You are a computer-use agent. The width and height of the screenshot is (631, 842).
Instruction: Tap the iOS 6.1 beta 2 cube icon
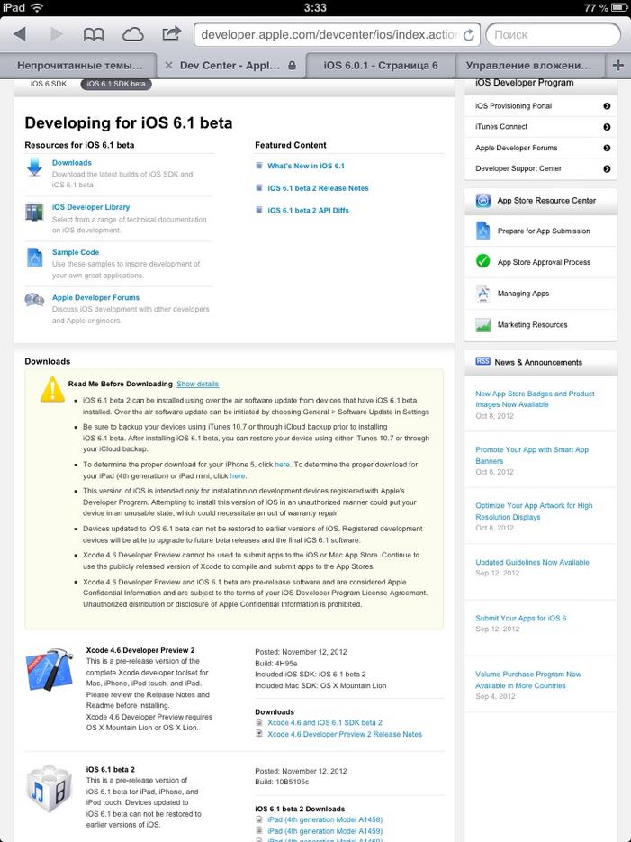[x=49, y=788]
